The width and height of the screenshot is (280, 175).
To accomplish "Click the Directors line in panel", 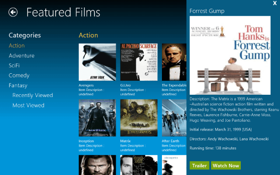I will tap(229, 139).
